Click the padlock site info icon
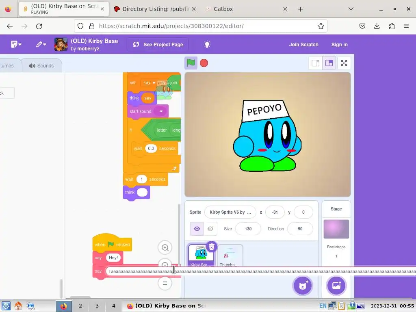 92,26
